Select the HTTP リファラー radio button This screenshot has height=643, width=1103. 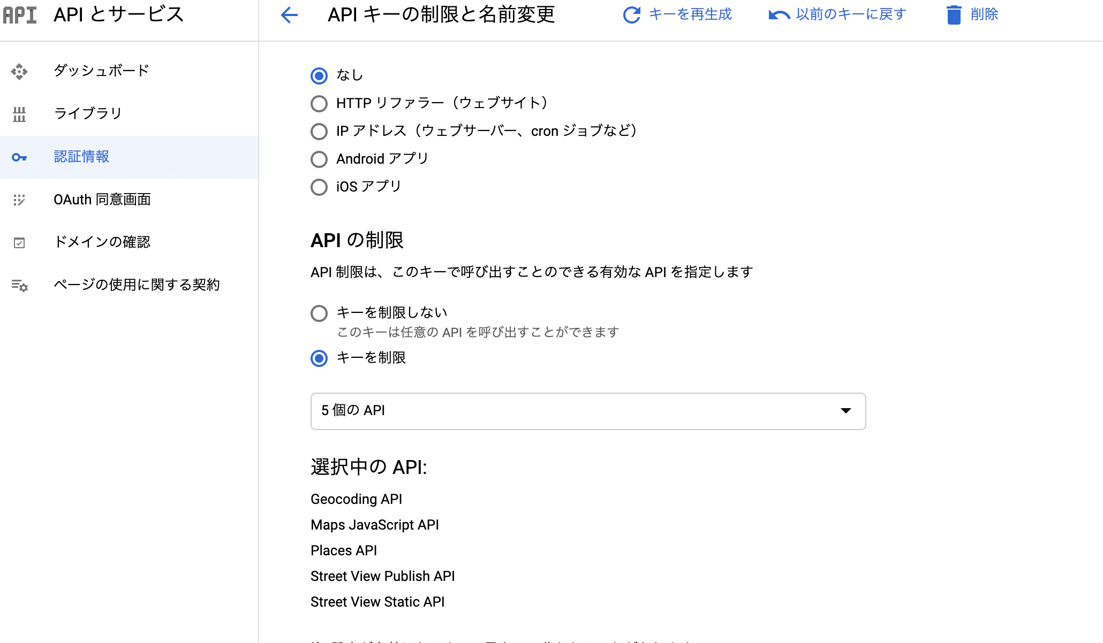[x=319, y=103]
